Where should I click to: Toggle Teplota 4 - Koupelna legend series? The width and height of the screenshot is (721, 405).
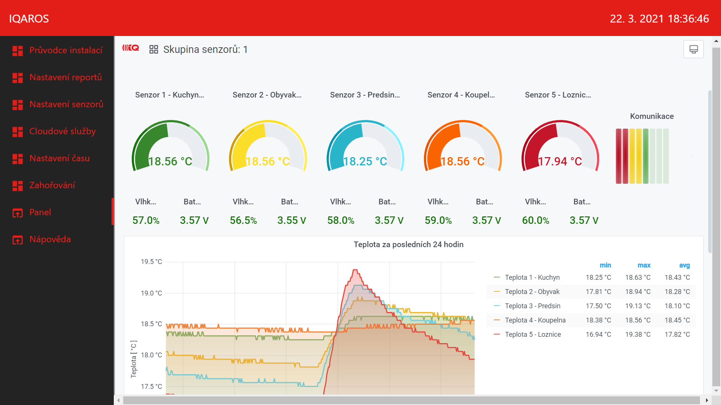535,320
